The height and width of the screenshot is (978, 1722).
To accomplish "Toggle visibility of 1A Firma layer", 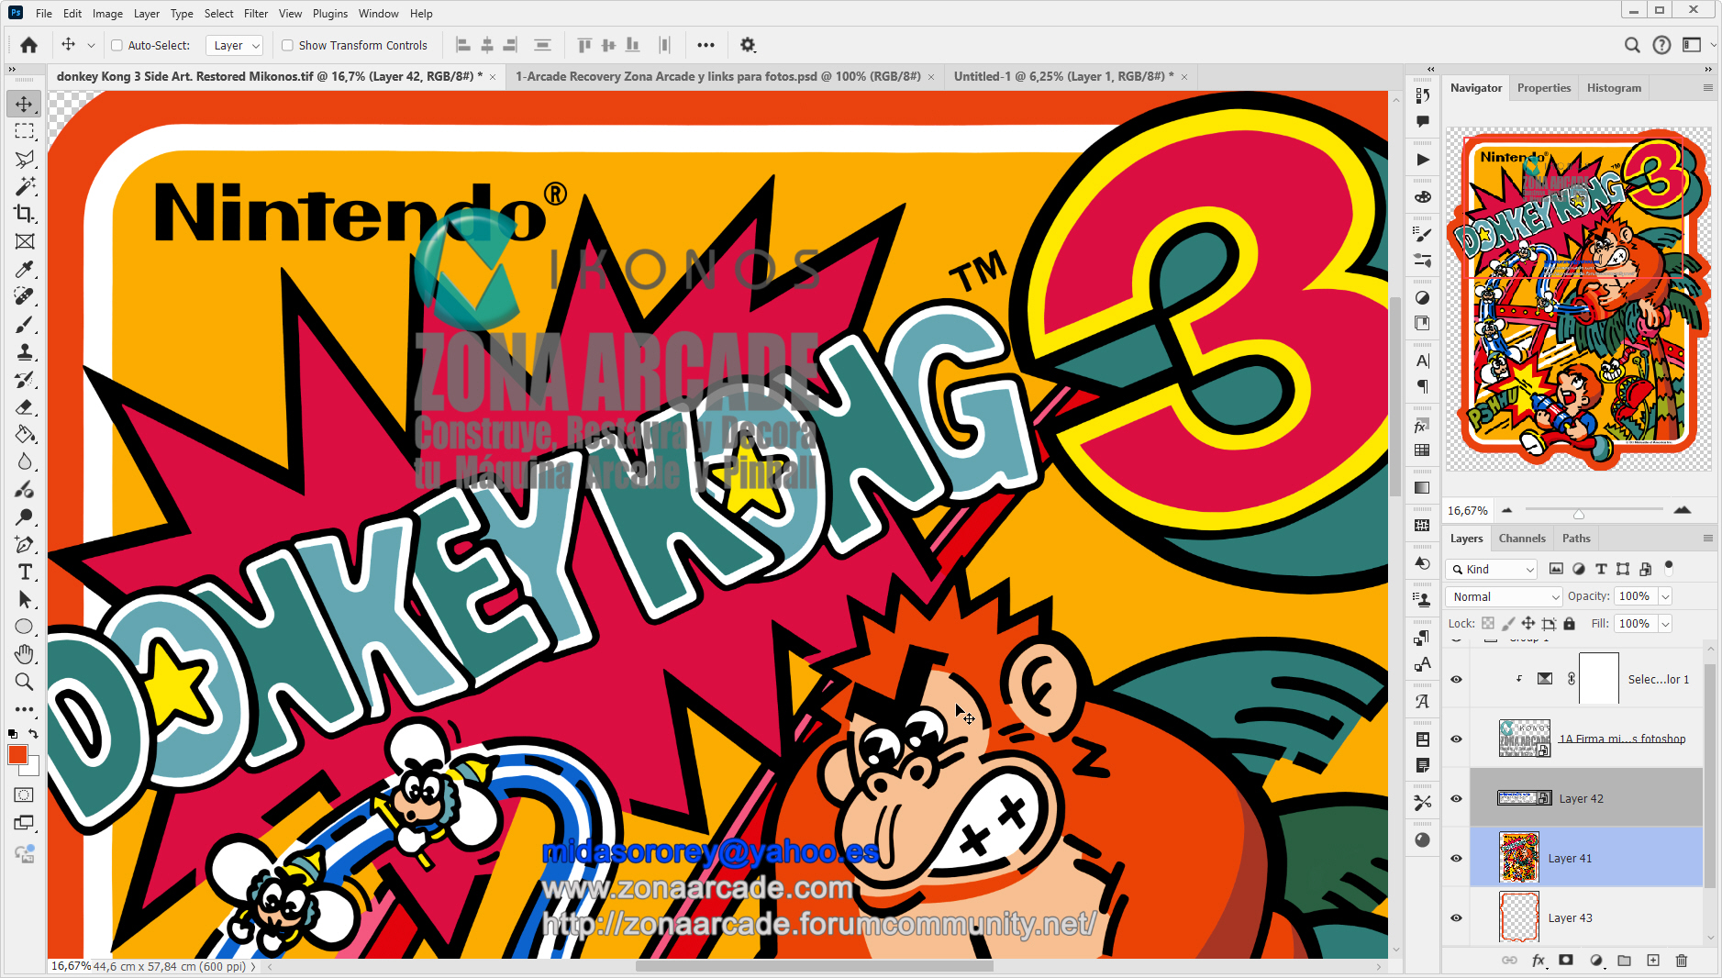I will [x=1456, y=739].
